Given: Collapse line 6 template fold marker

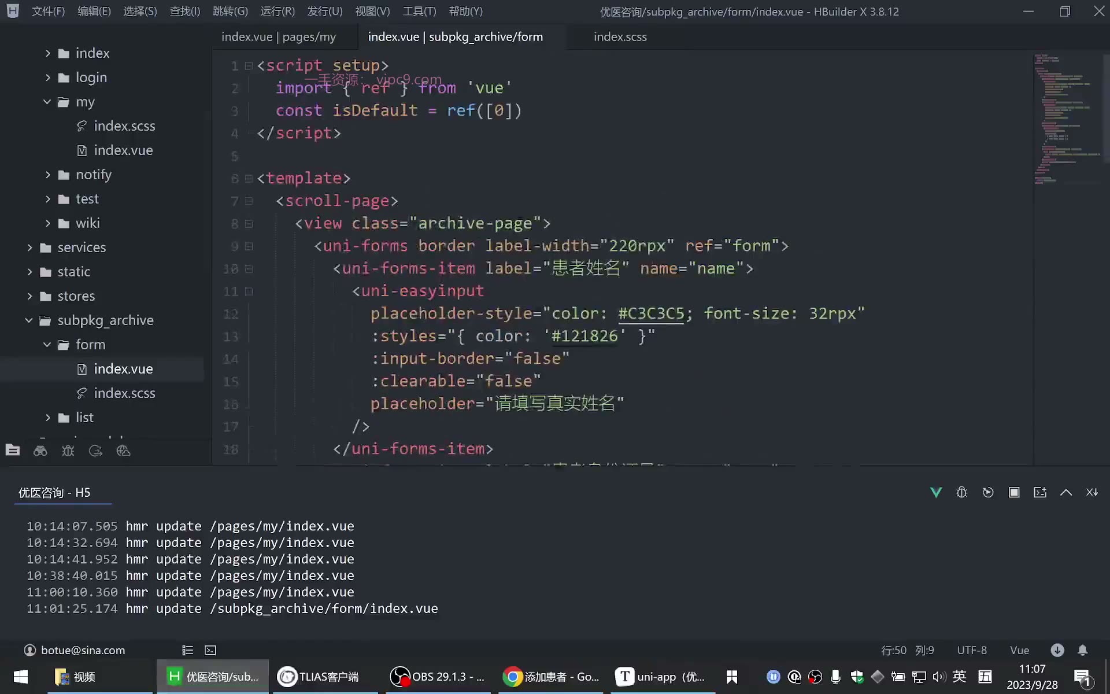Looking at the screenshot, I should point(249,179).
